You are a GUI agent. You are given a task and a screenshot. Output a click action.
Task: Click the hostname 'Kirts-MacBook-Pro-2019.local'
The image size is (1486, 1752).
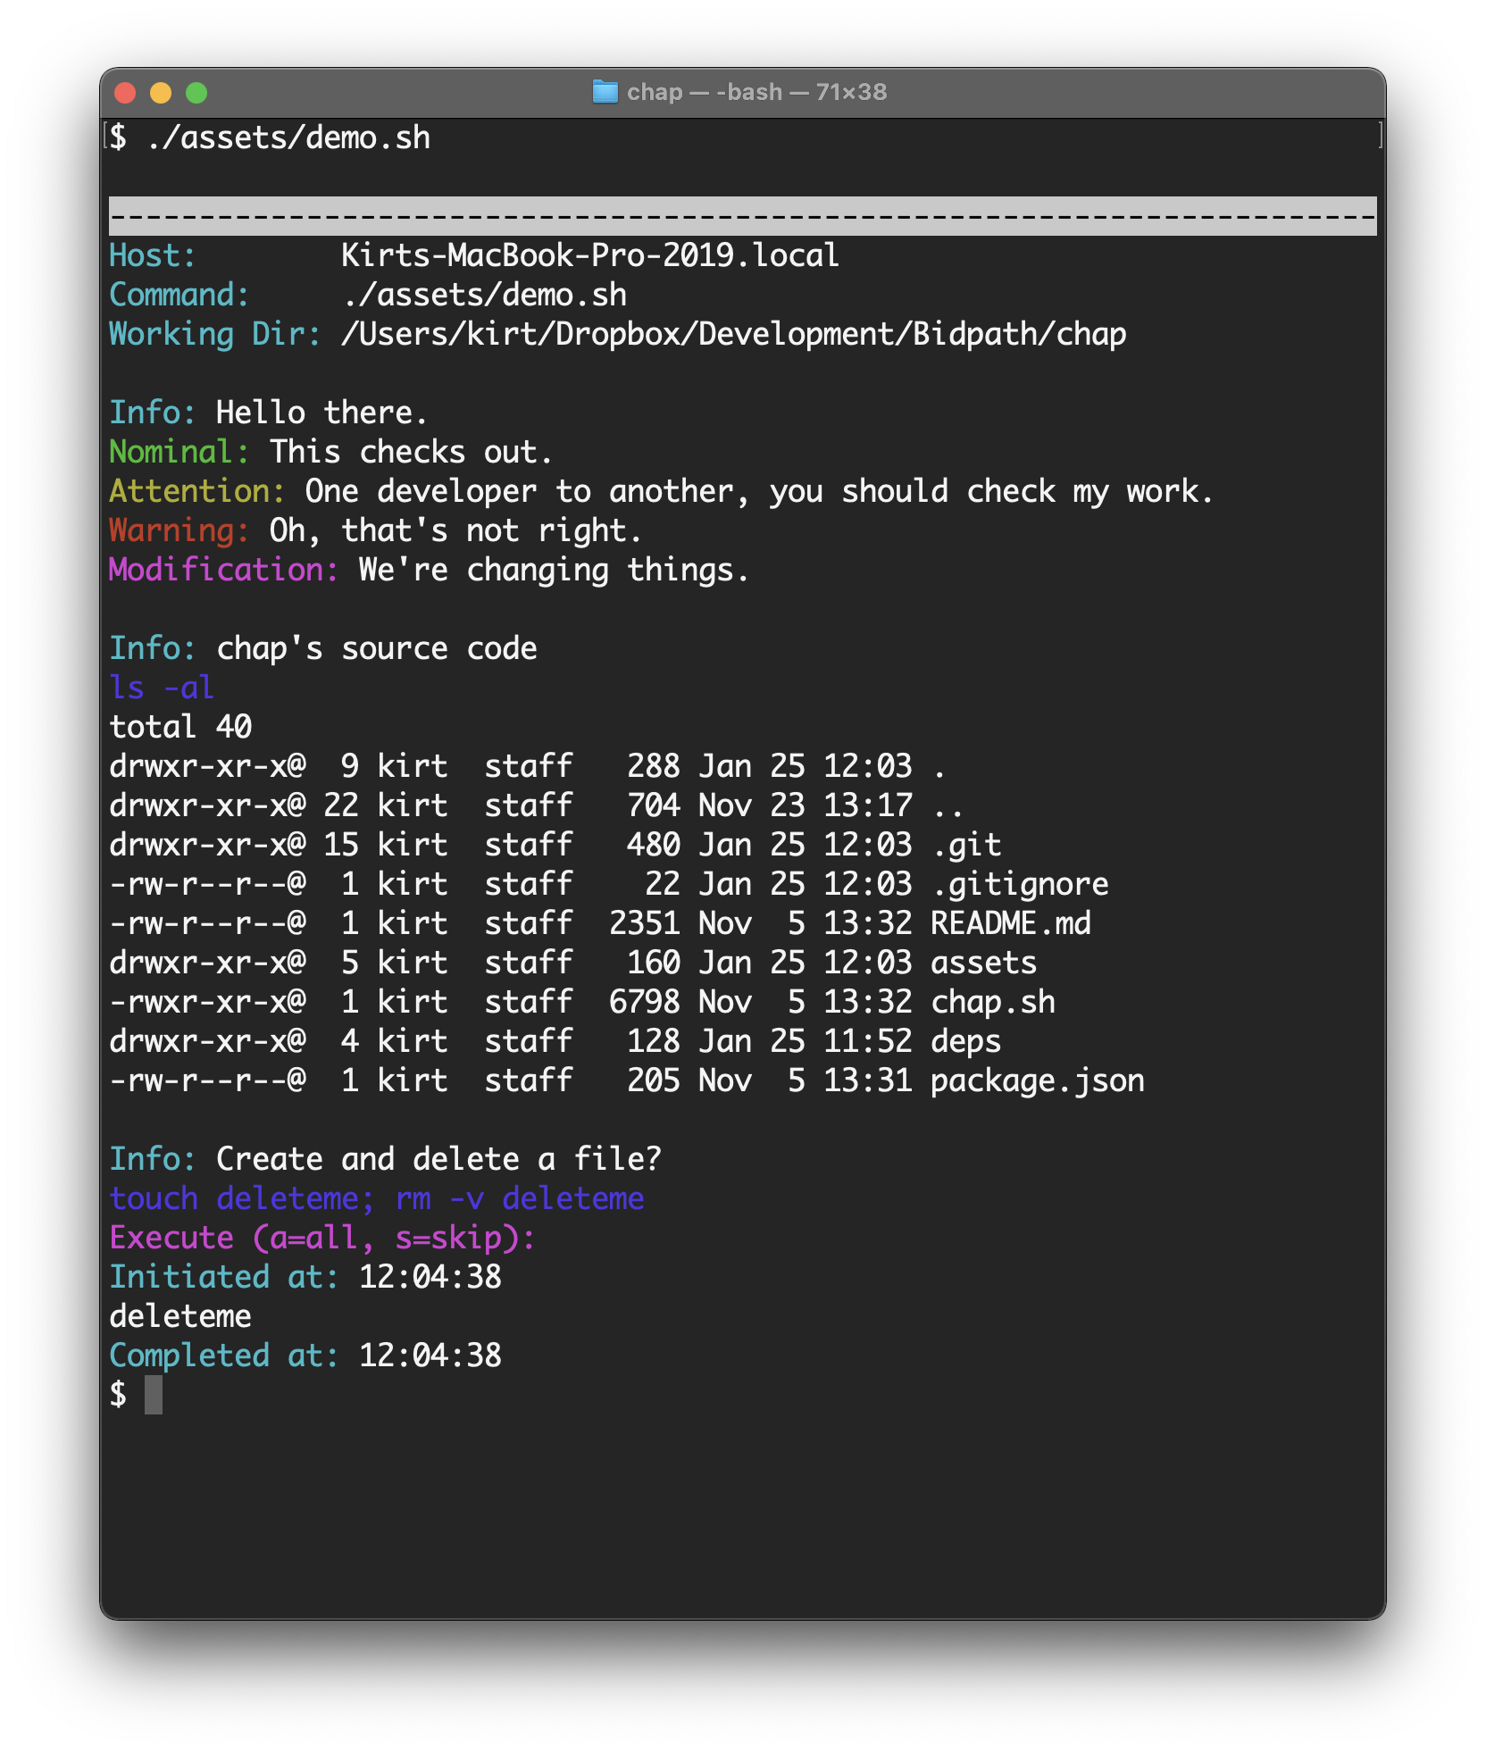coord(590,255)
